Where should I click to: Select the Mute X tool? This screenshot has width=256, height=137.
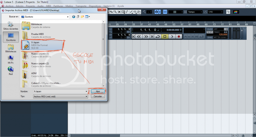(x=119, y=12)
